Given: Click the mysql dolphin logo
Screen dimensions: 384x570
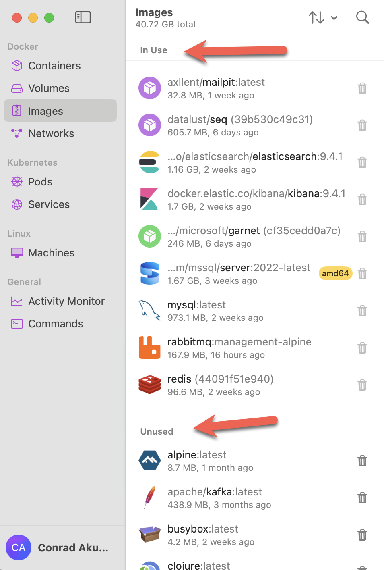Looking at the screenshot, I should [150, 310].
